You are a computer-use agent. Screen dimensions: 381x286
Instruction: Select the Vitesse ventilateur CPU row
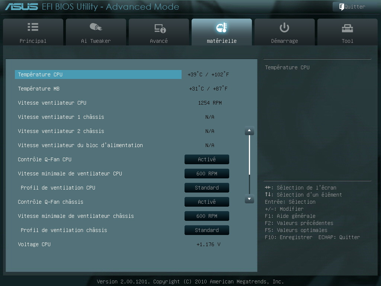tap(52, 103)
